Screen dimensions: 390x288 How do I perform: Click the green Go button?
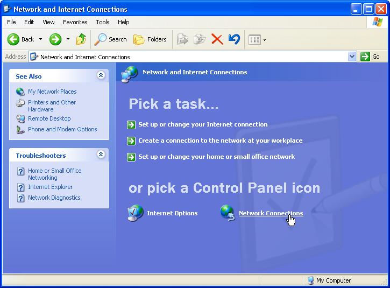coord(370,57)
